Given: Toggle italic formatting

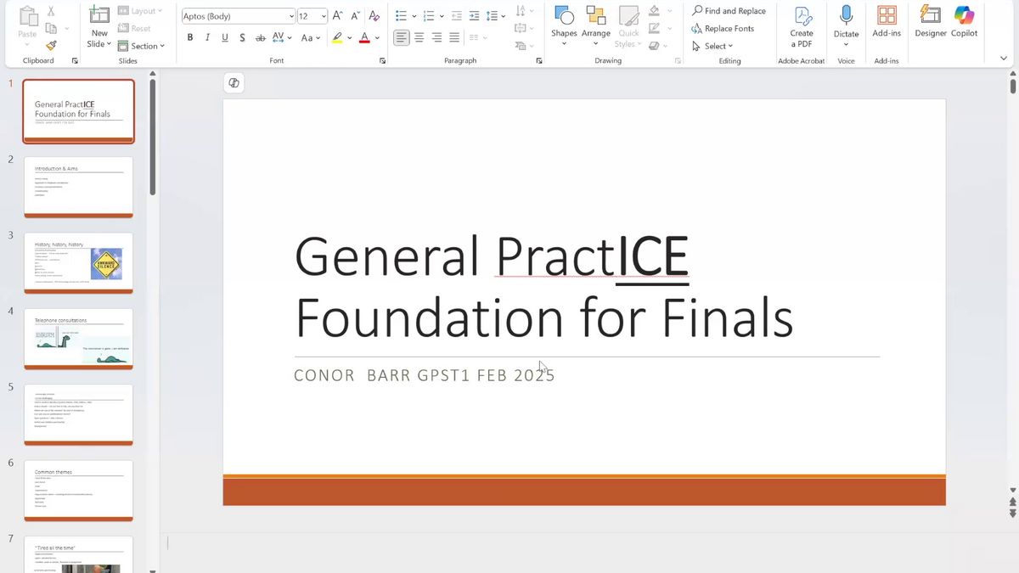Looking at the screenshot, I should (207, 37).
